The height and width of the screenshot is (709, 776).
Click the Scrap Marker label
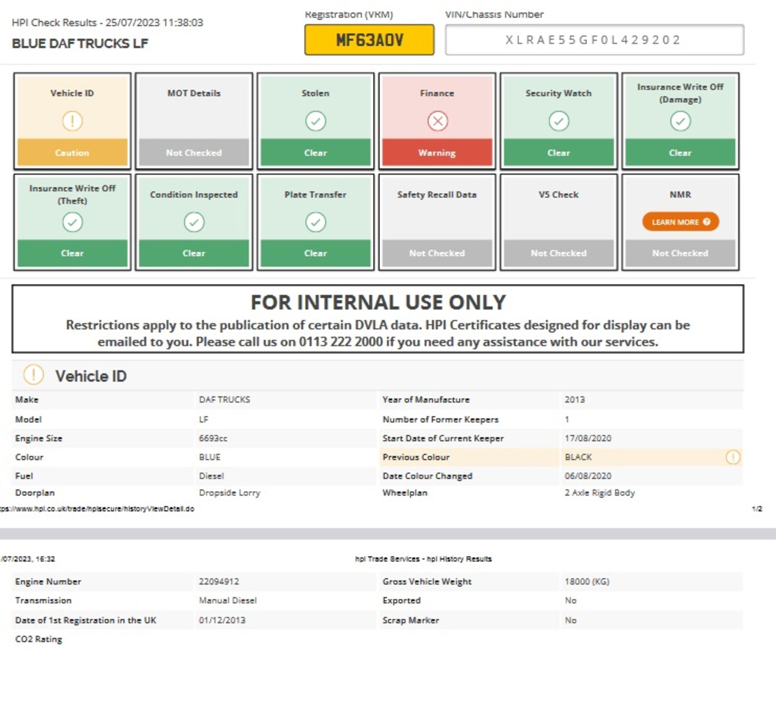pos(411,620)
